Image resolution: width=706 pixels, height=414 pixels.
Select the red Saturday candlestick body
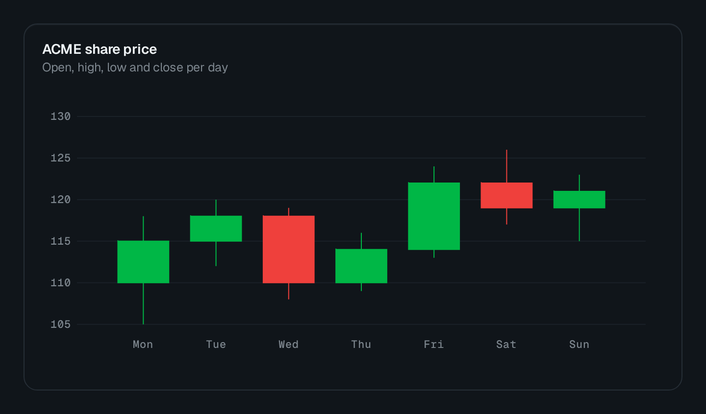pos(506,195)
